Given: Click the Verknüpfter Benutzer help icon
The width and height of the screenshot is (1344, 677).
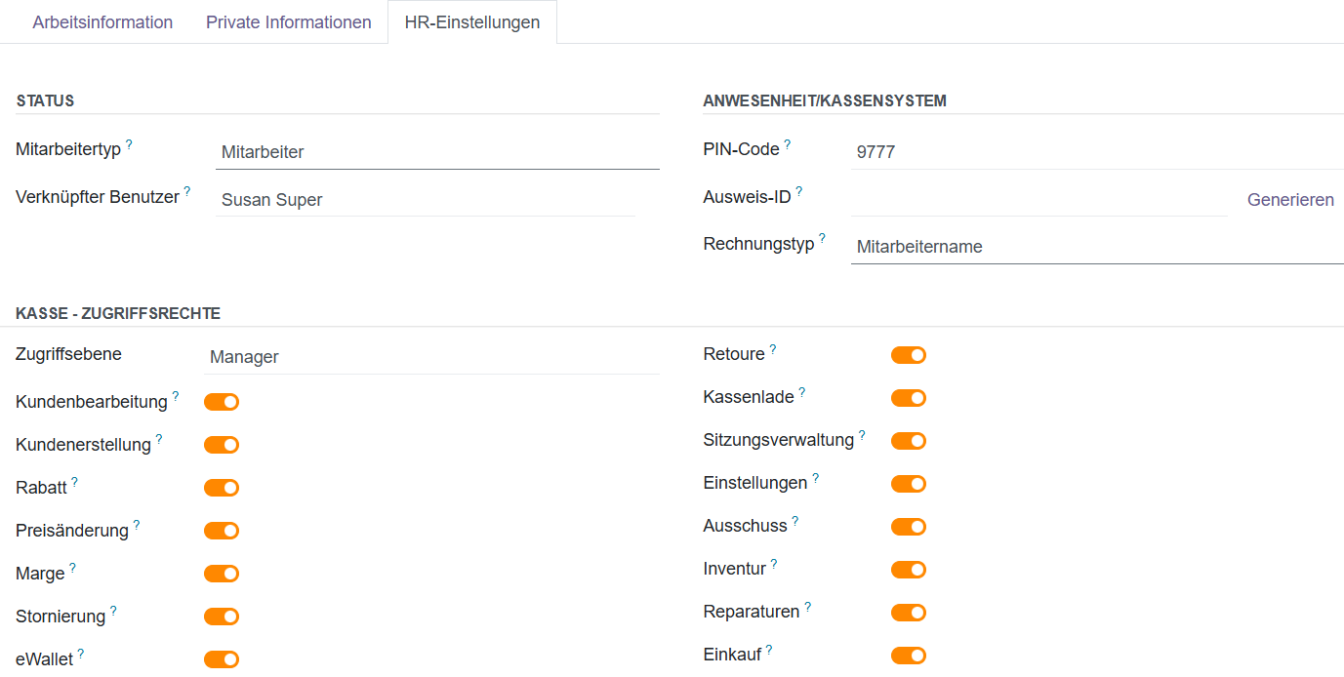Looking at the screenshot, I should 187,192.
